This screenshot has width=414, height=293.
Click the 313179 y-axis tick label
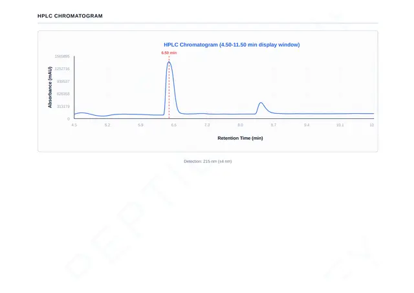pos(63,106)
